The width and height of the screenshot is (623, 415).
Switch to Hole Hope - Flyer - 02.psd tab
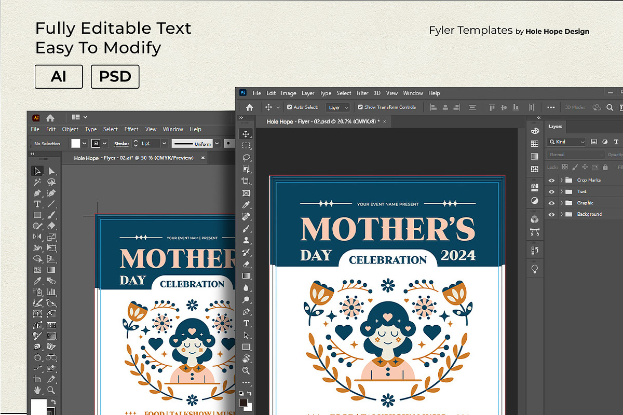pyautogui.click(x=323, y=121)
